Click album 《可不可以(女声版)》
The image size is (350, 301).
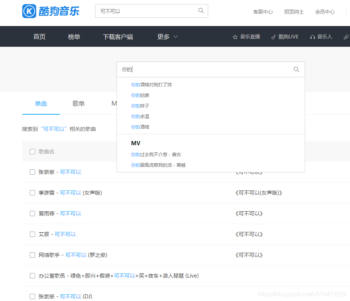coord(259,193)
